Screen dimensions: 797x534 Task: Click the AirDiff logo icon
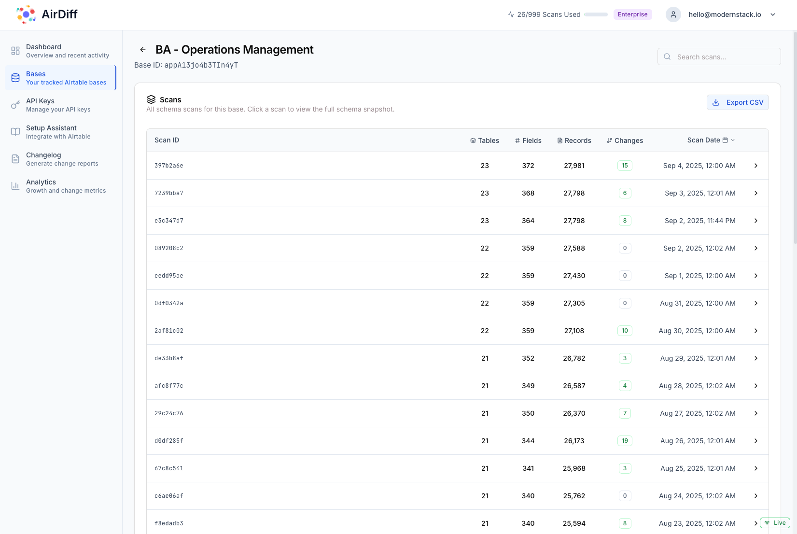(x=26, y=14)
